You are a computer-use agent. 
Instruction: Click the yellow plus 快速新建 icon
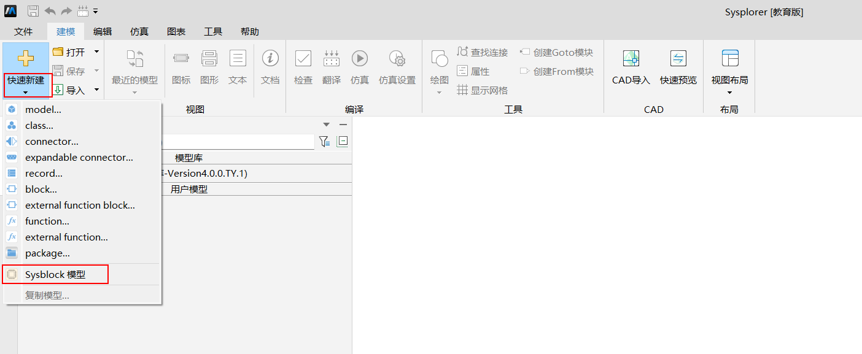26,58
